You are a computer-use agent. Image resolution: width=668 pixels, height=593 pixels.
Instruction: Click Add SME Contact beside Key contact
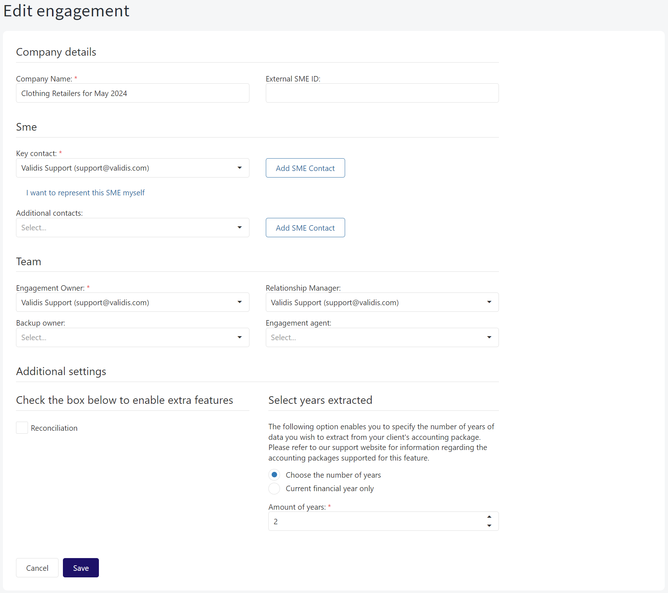tap(305, 168)
